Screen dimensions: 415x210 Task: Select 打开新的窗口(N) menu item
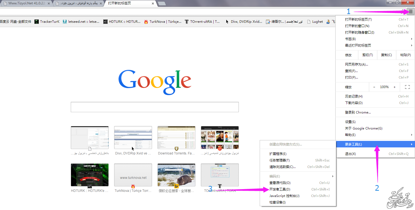375,26
